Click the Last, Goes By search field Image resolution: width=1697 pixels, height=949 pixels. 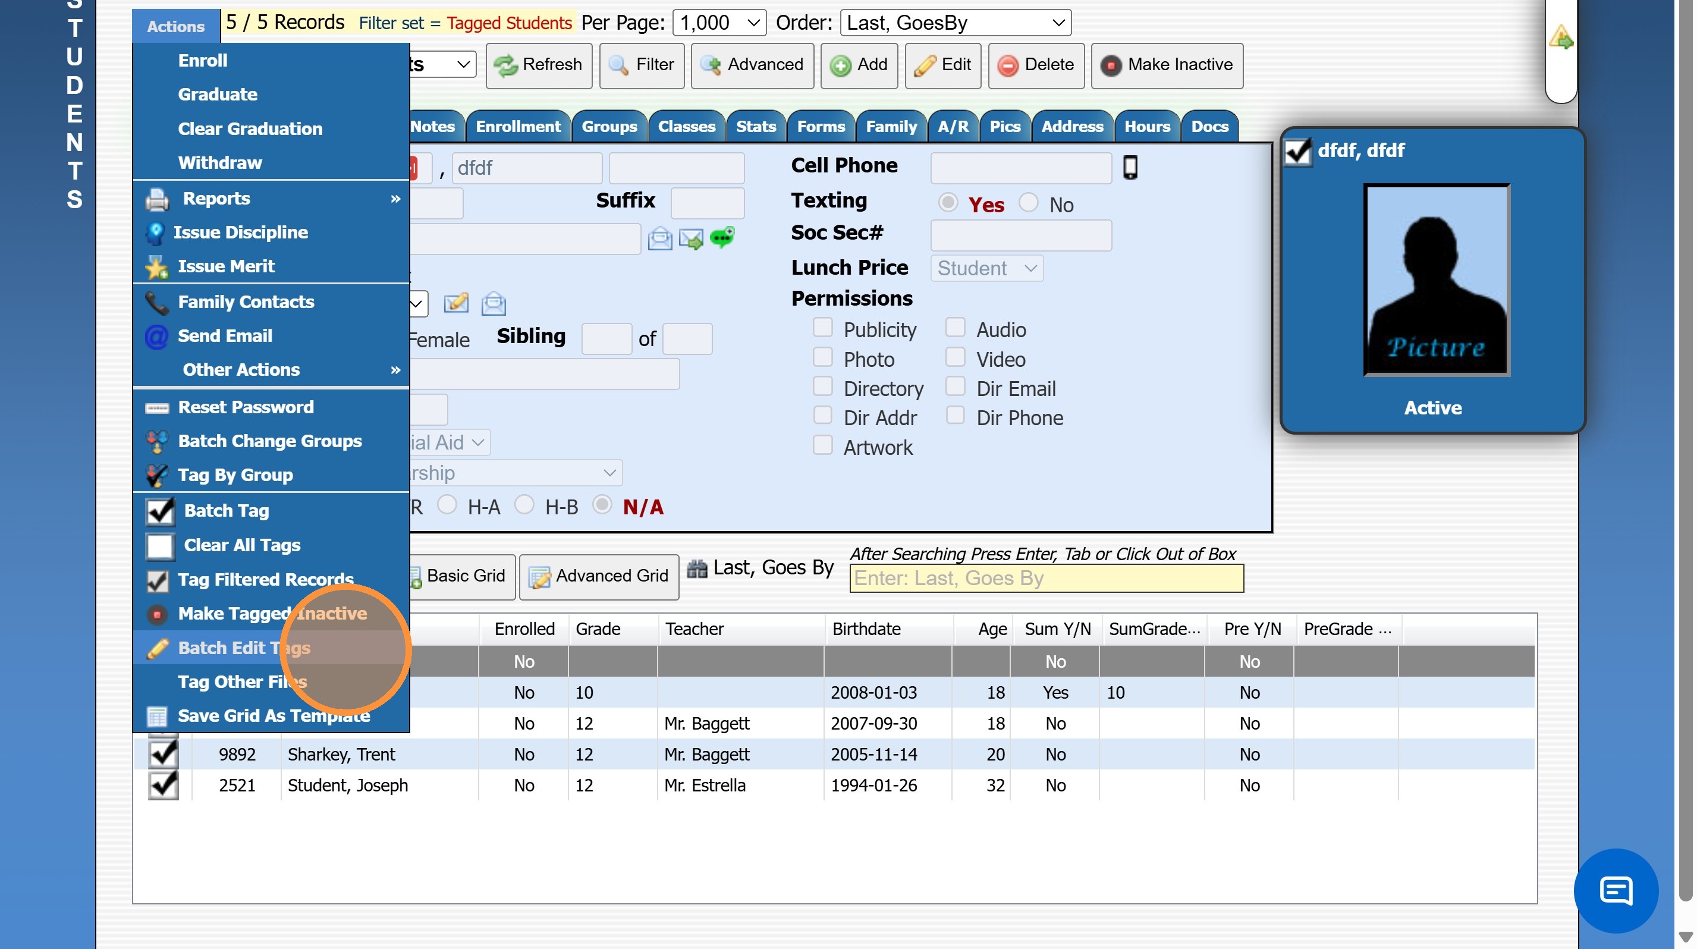click(x=1046, y=577)
